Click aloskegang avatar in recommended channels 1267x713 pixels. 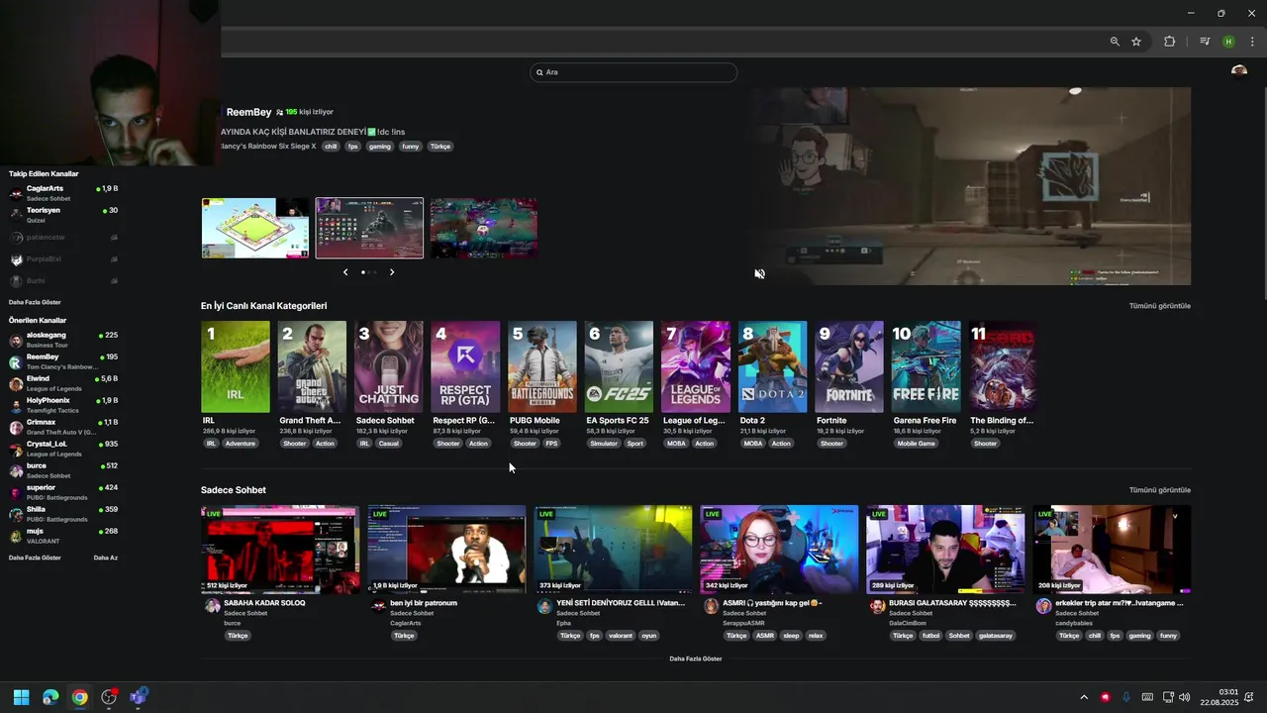pyautogui.click(x=16, y=340)
